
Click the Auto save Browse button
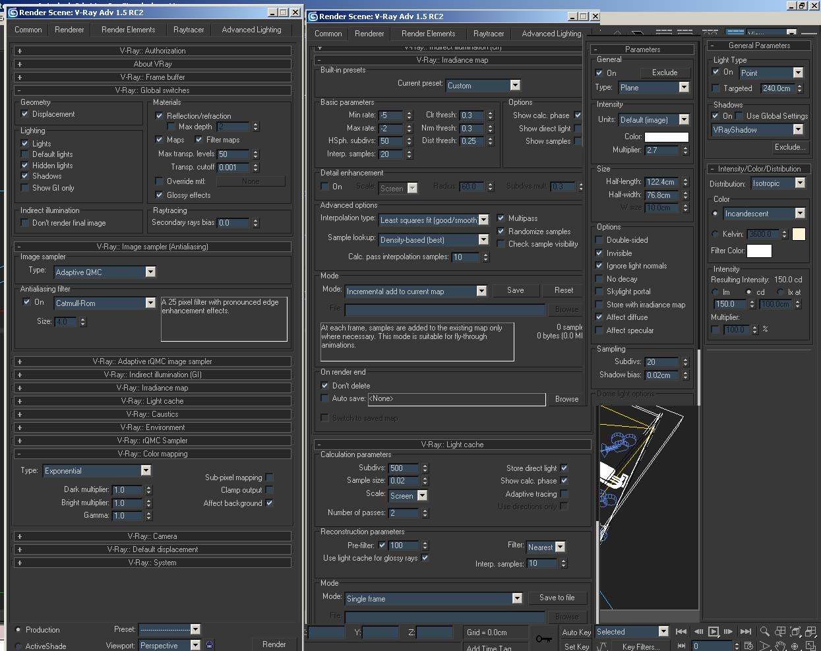pyautogui.click(x=566, y=399)
